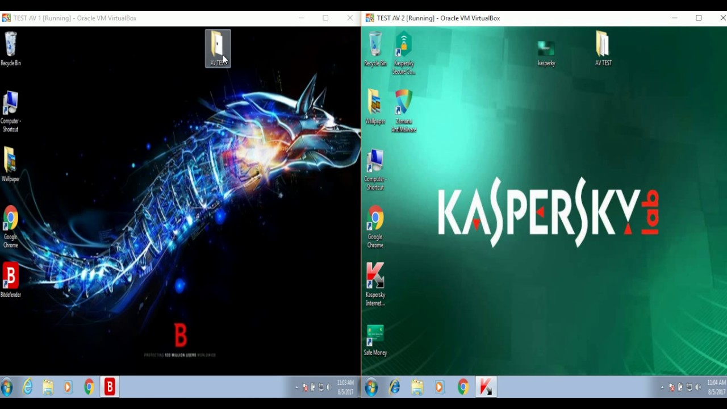Select kasperky desktop icon in TEST AV 2
This screenshot has height=409, width=727.
(x=546, y=53)
